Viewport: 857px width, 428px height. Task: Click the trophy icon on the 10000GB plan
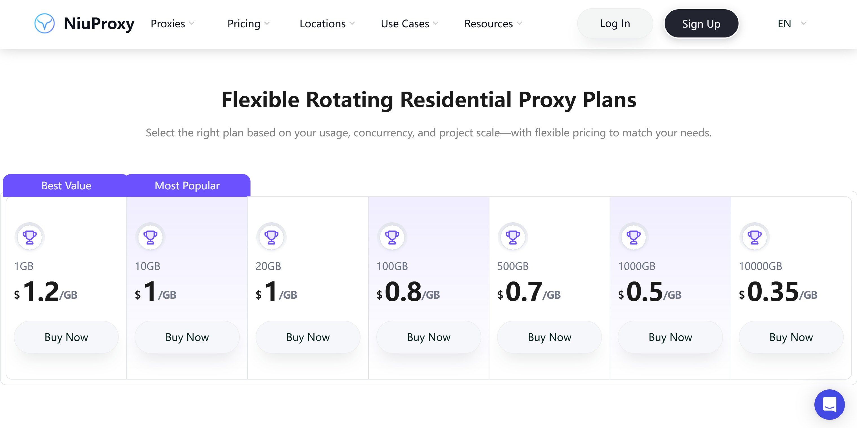pyautogui.click(x=755, y=237)
